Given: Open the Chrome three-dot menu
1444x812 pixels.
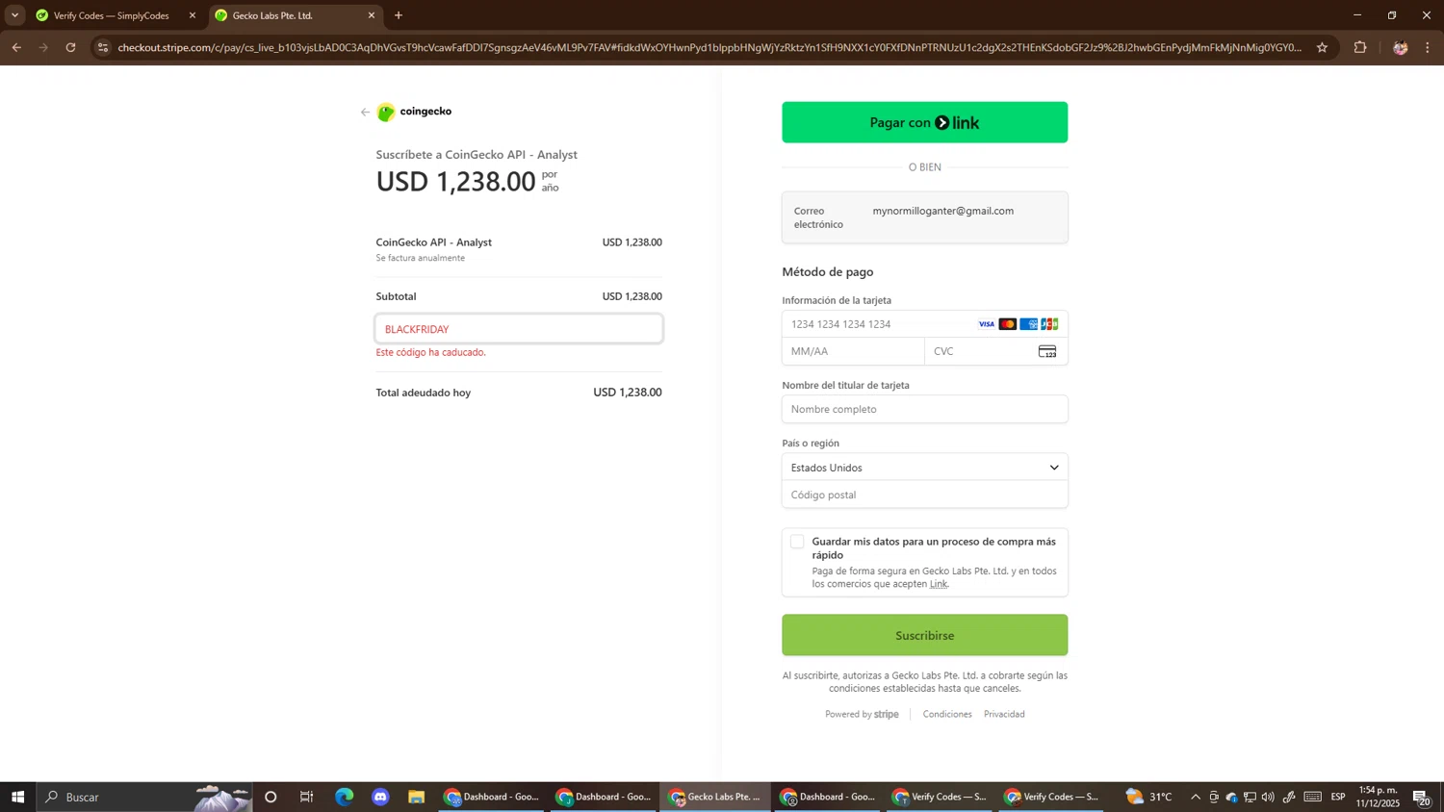Looking at the screenshot, I should pos(1428,47).
